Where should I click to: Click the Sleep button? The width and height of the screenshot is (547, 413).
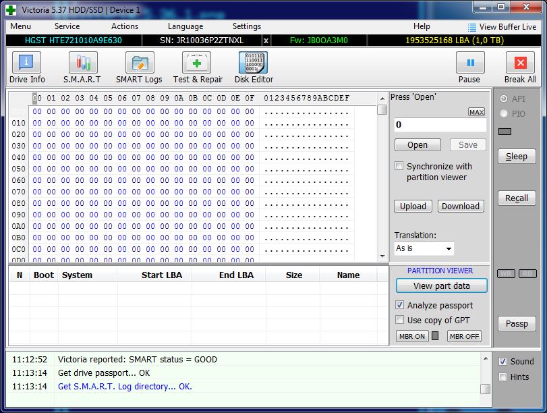(517, 157)
